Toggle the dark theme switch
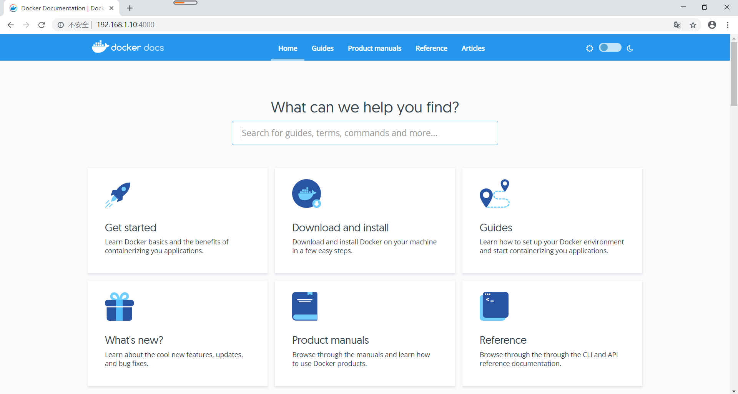Viewport: 738px width, 394px height. pyautogui.click(x=610, y=48)
